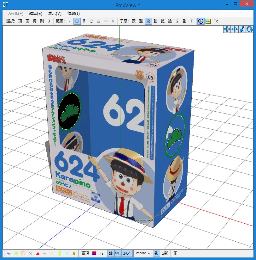Click the 表頂 button in bottom bar
Image resolution: width=256 pixels, height=260 pixels.
(x=85, y=253)
